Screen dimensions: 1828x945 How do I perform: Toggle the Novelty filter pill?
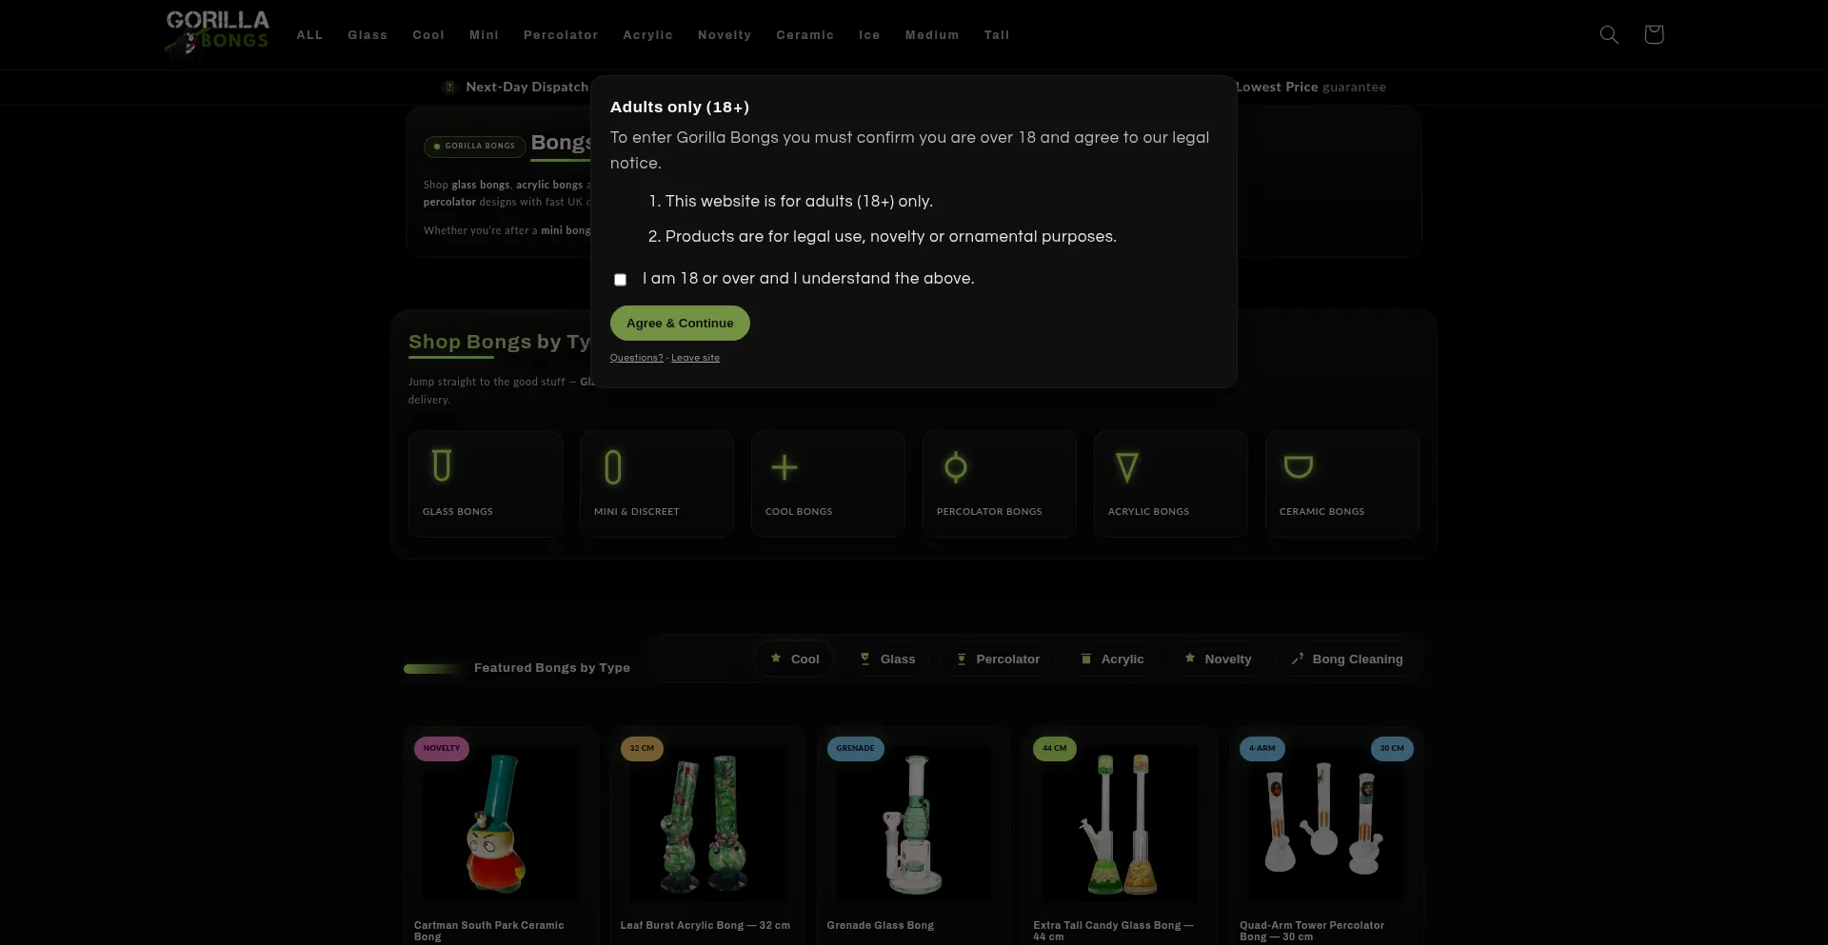[x=1217, y=658]
